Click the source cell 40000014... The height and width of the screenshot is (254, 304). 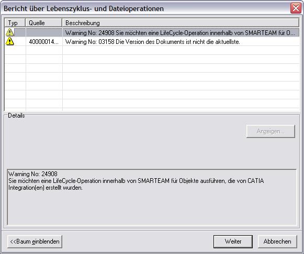pos(44,42)
